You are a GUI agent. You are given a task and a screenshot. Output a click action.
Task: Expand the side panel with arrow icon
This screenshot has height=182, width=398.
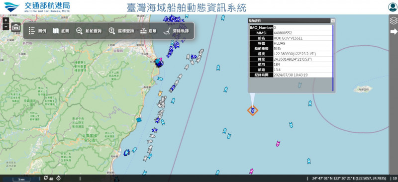coord(394,31)
